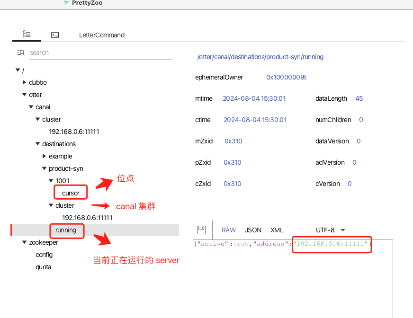This screenshot has width=413, height=318.
Task: Expand the dubbo tree node
Action: point(25,82)
